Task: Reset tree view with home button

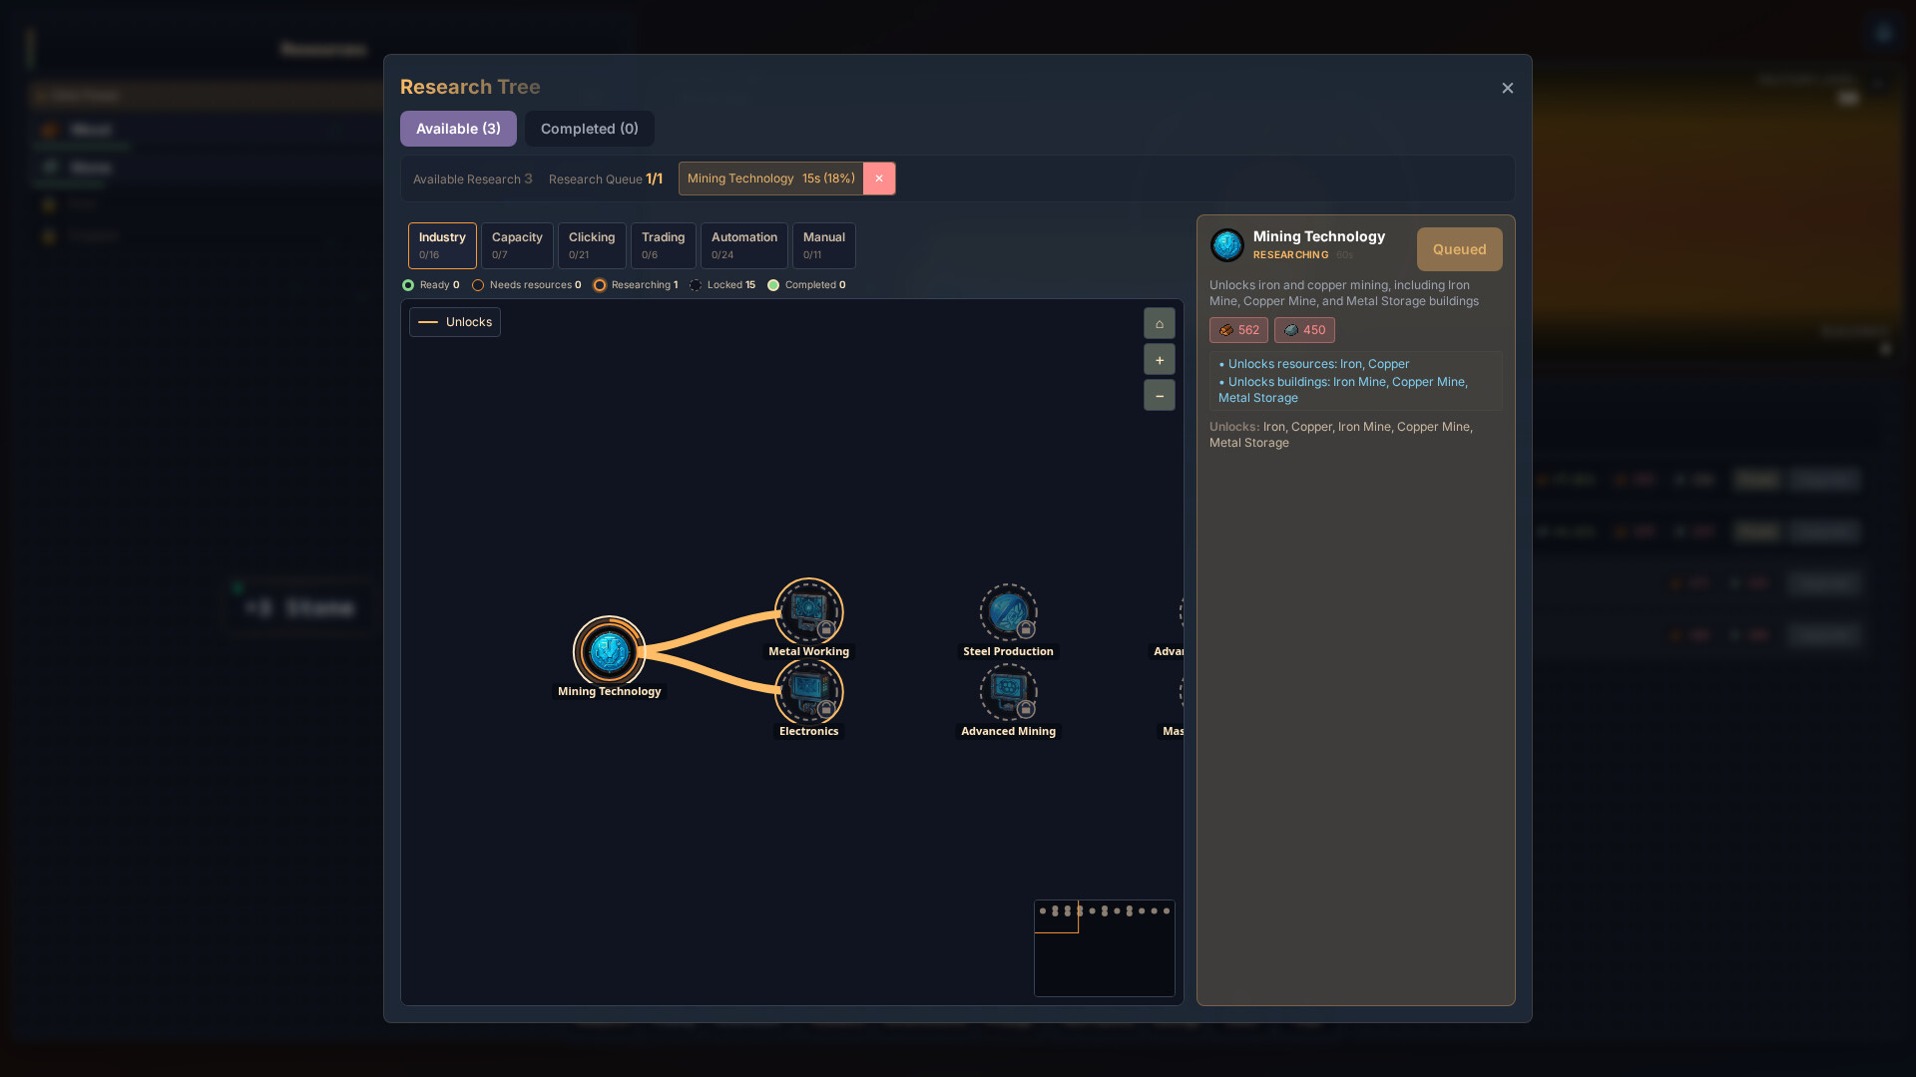Action: [x=1159, y=323]
